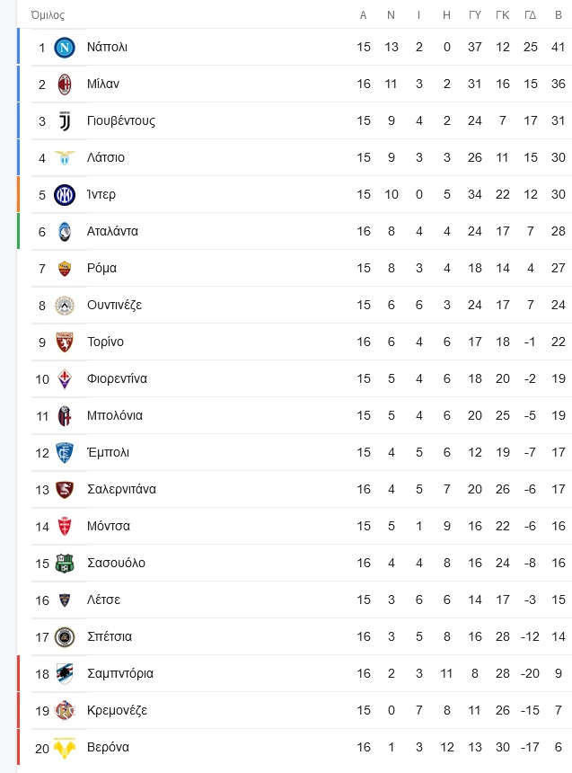Click the Sassuolo green crest icon
Image resolution: width=572 pixels, height=773 pixels.
pos(65,563)
